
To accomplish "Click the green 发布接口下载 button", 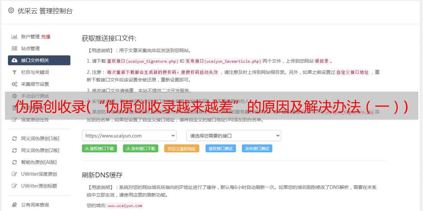I will coord(141,148).
